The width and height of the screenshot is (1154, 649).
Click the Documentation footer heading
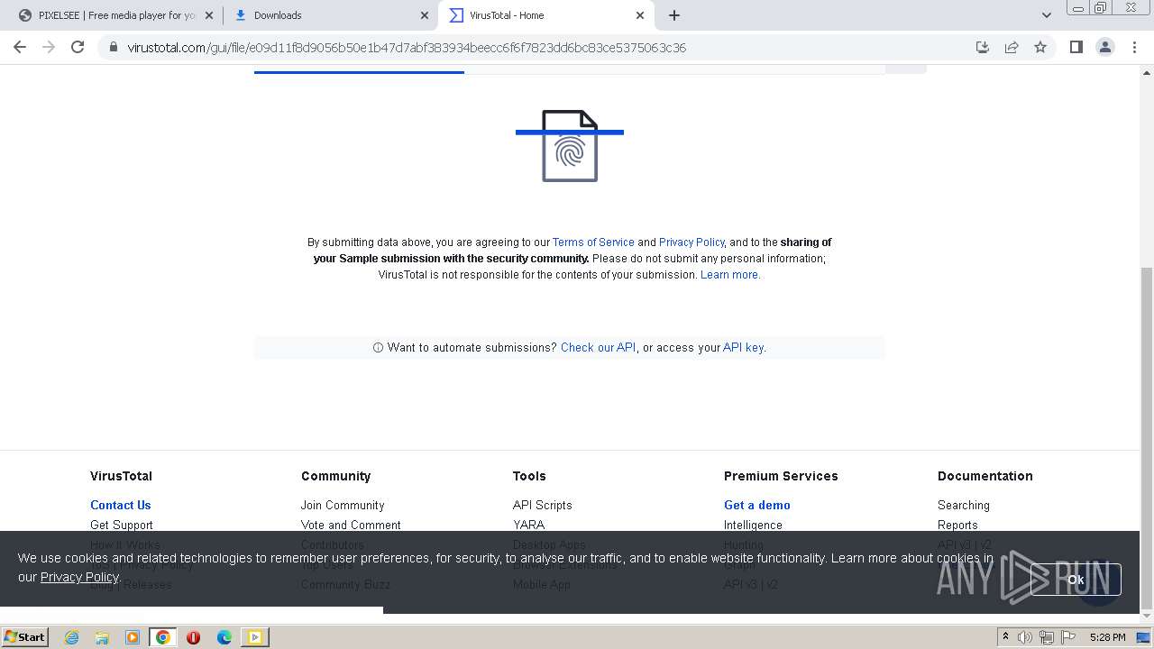pos(985,476)
